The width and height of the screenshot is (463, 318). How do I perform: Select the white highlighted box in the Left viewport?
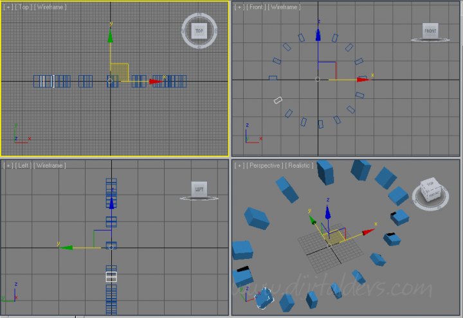[x=111, y=276]
